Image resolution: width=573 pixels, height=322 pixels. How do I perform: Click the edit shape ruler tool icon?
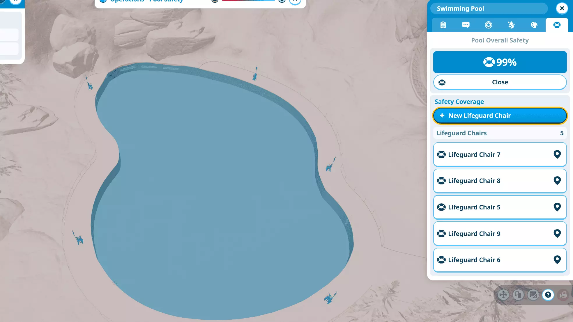533,295
